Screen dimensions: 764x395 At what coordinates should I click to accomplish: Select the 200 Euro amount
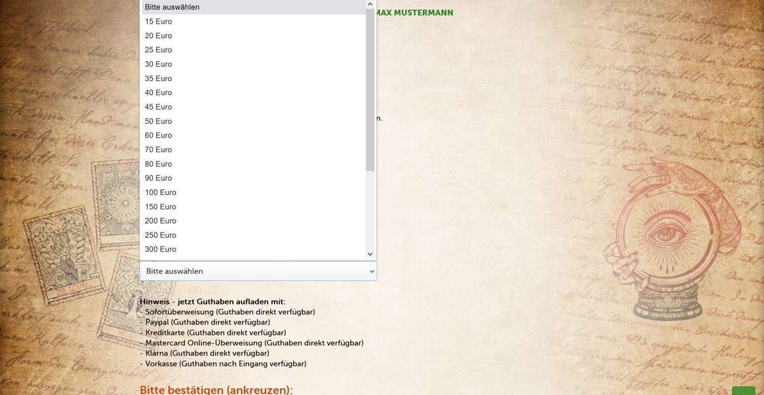pos(160,220)
